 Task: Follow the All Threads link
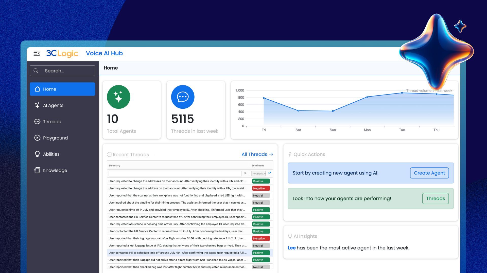(x=257, y=154)
